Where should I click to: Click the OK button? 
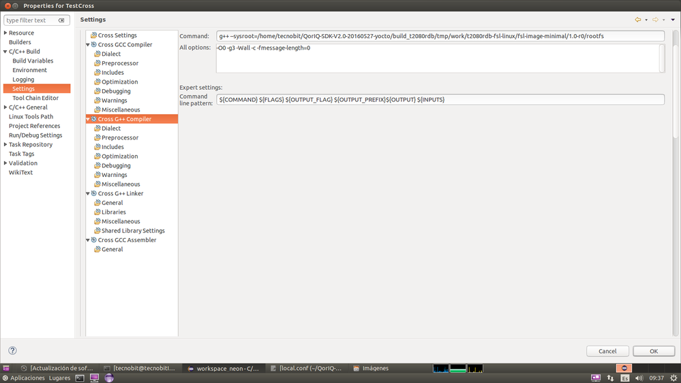pos(654,351)
